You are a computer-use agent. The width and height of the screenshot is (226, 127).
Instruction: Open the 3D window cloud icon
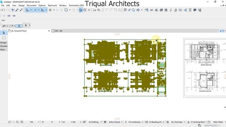pyautogui.click(x=133, y=10)
